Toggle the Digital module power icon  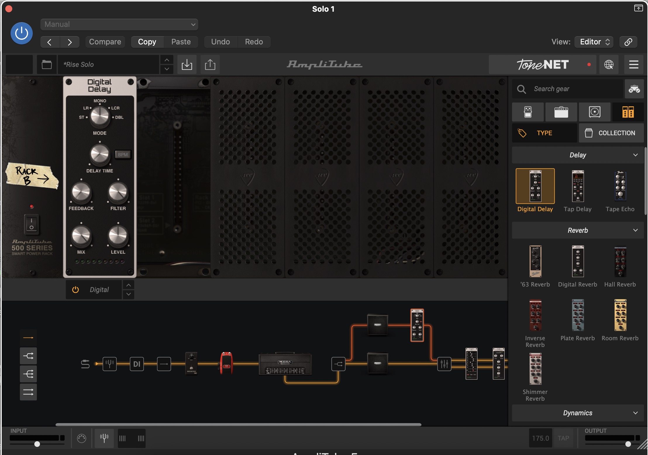pyautogui.click(x=75, y=289)
